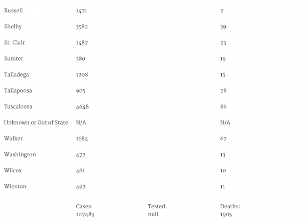Click the Talladega county name

tap(16, 75)
